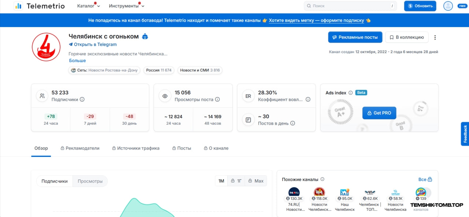Click info icon beside Похожие каналы
Image resolution: width=469 pixels, height=217 pixels.
(322, 179)
